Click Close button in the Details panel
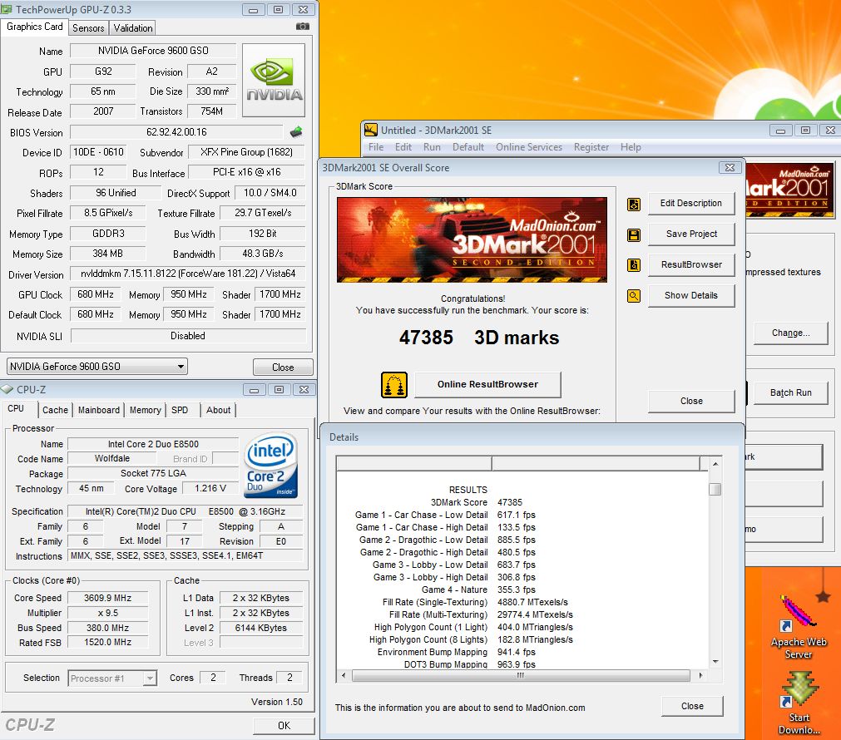841x740 pixels. [x=692, y=706]
